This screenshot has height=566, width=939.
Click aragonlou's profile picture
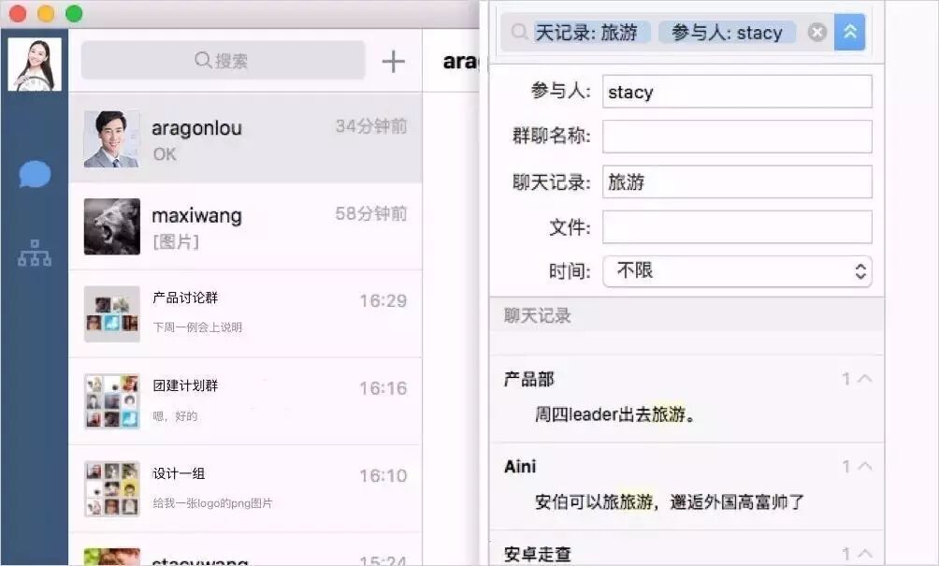click(111, 139)
